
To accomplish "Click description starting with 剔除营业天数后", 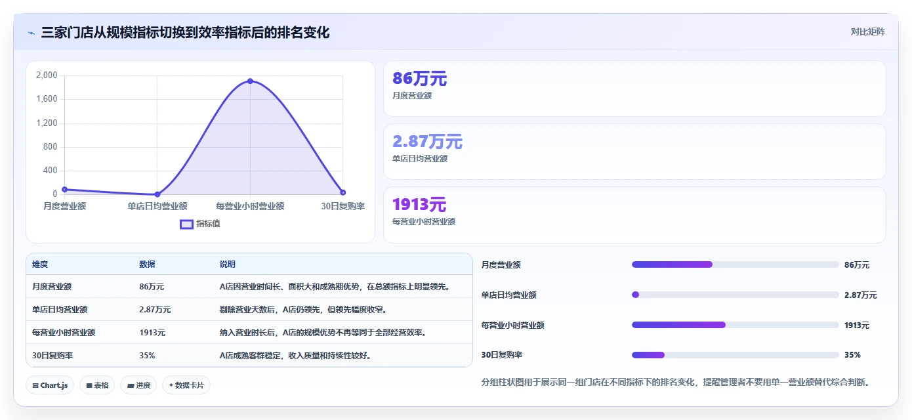I will tap(303, 310).
